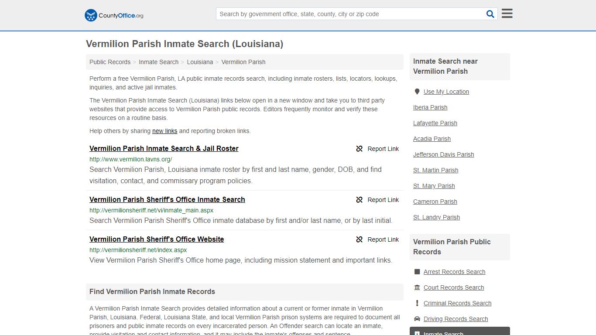Go to Public Records breadcrumb
This screenshot has width=596, height=335.
click(110, 62)
